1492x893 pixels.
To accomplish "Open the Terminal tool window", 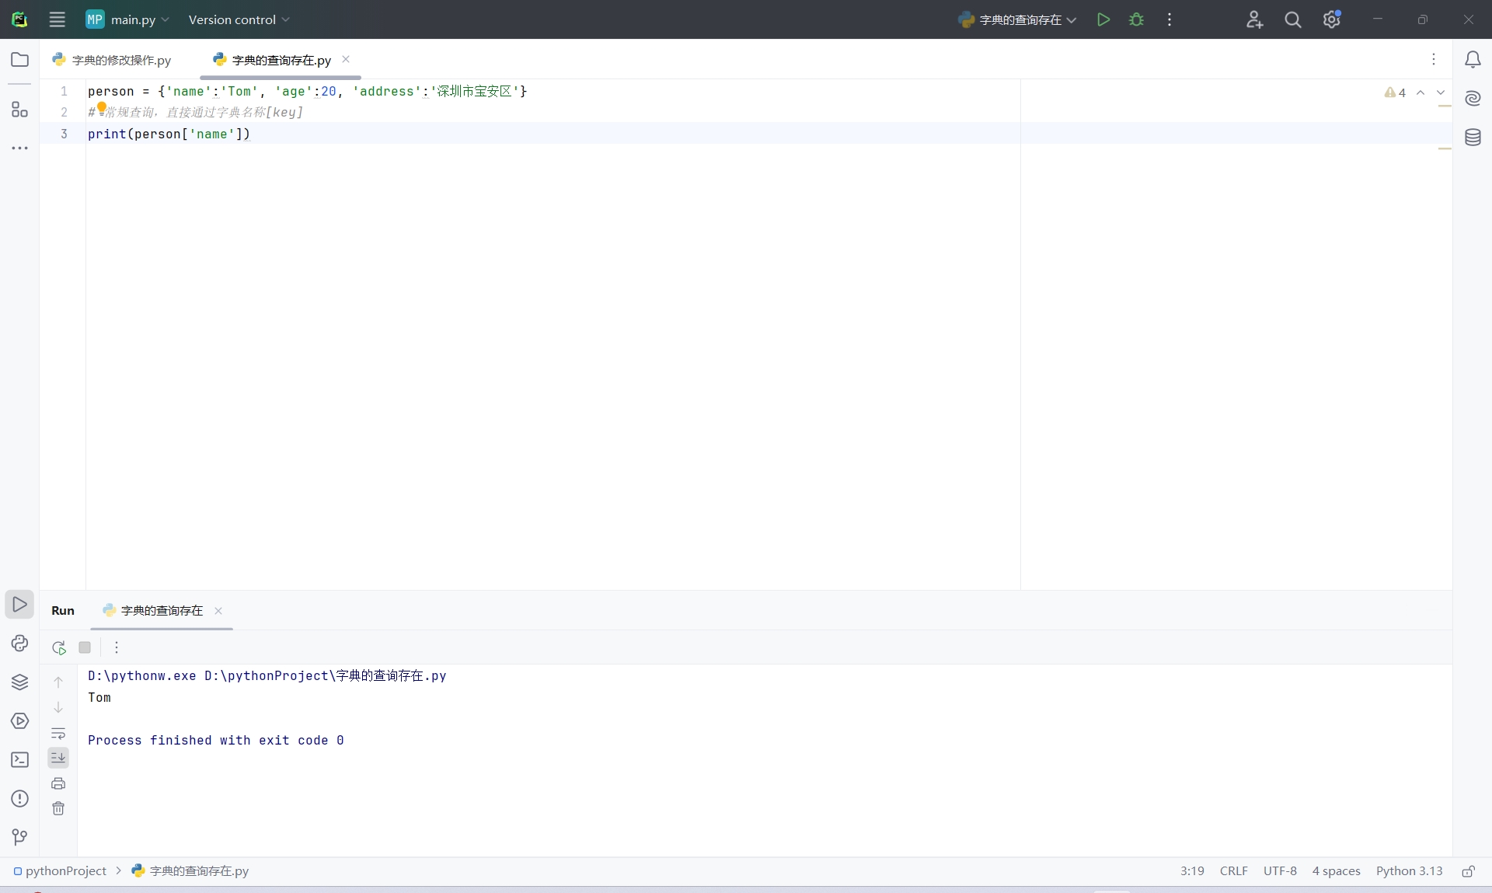I will point(19,760).
